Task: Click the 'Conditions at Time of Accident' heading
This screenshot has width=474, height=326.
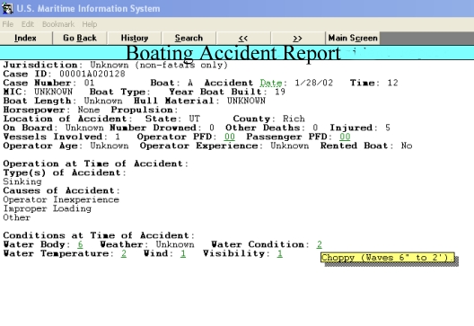Action: click(99, 235)
